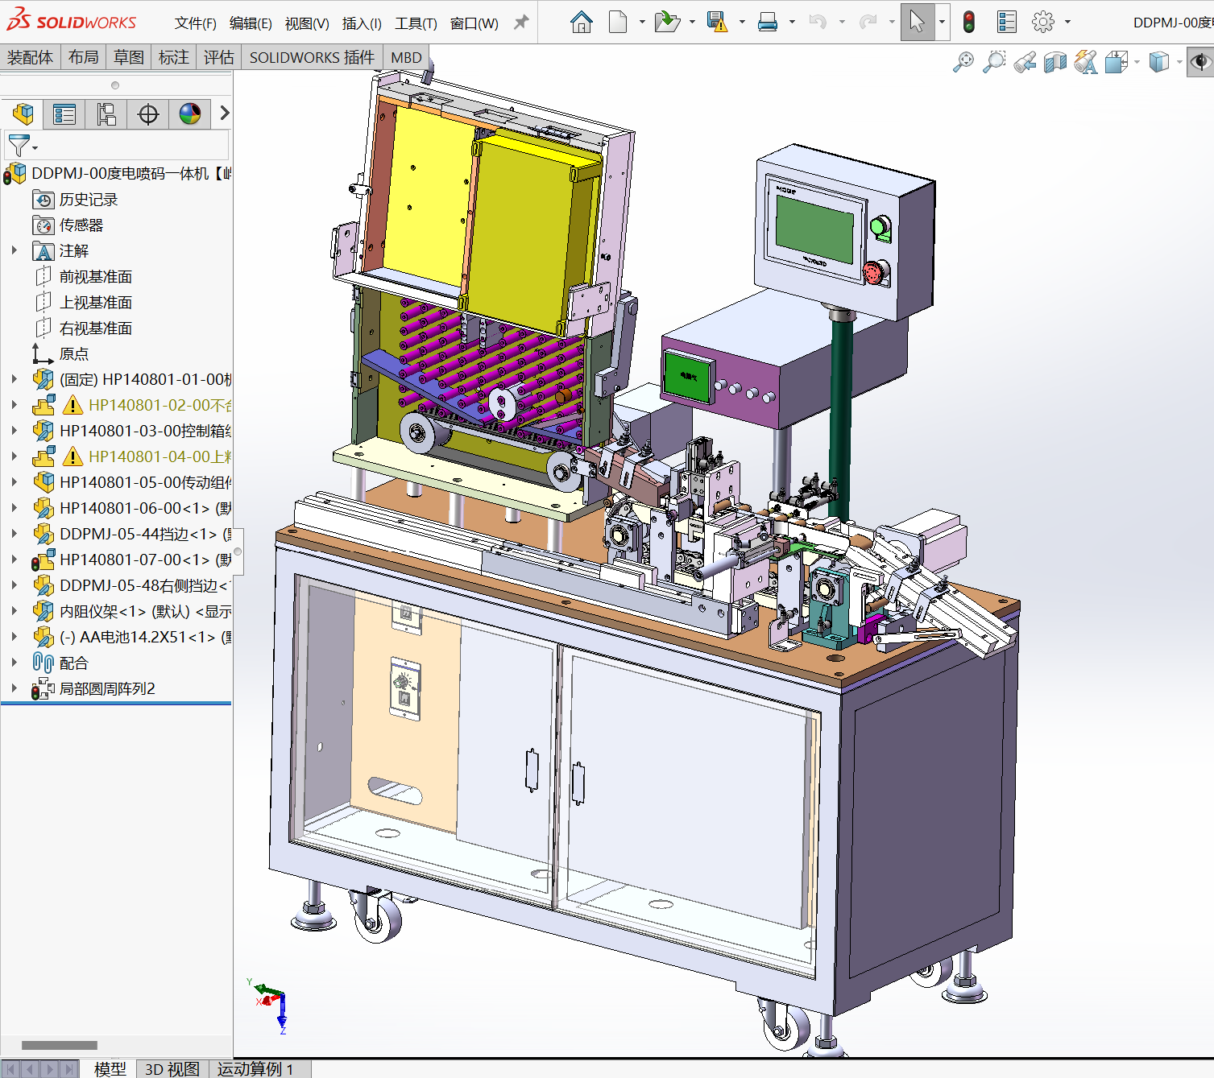Pin the menu bar

tap(521, 23)
